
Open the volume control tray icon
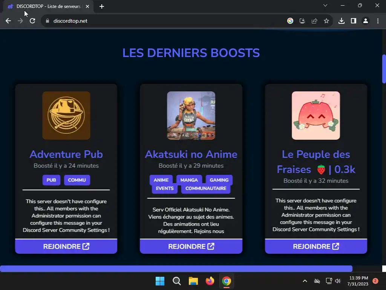coord(338,281)
